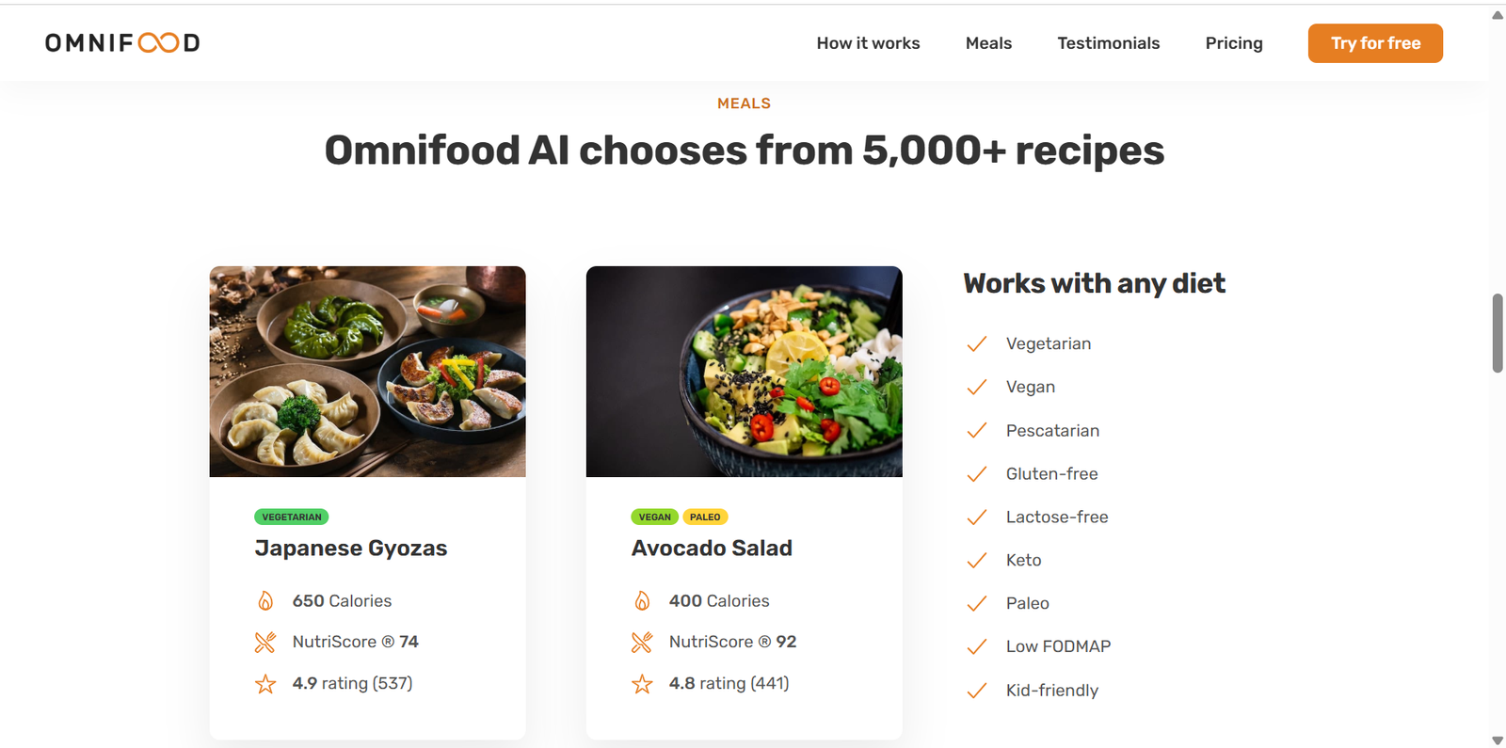Click flame icon beside 650 Calories
This screenshot has height=748, width=1506.
click(265, 600)
